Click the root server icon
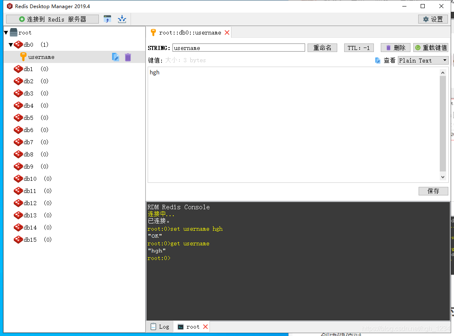454x336 pixels. 13,33
